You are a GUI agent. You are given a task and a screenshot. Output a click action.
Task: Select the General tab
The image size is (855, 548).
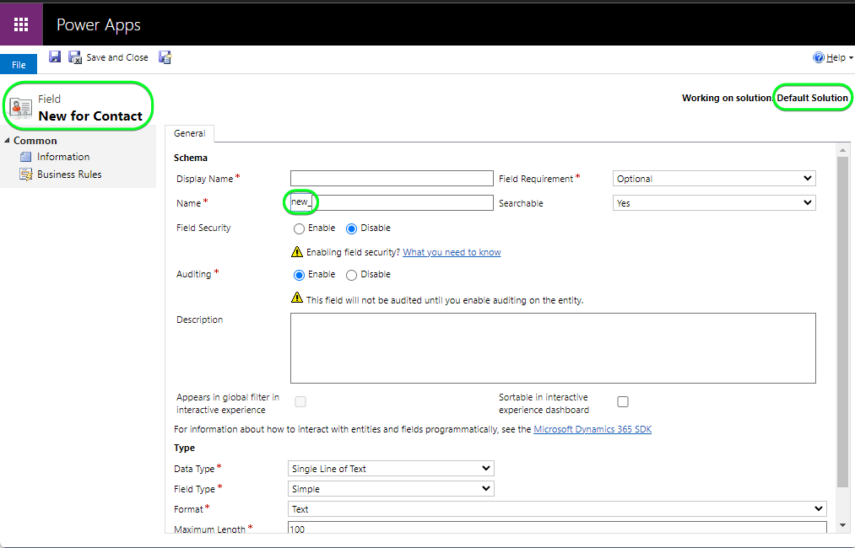(189, 133)
